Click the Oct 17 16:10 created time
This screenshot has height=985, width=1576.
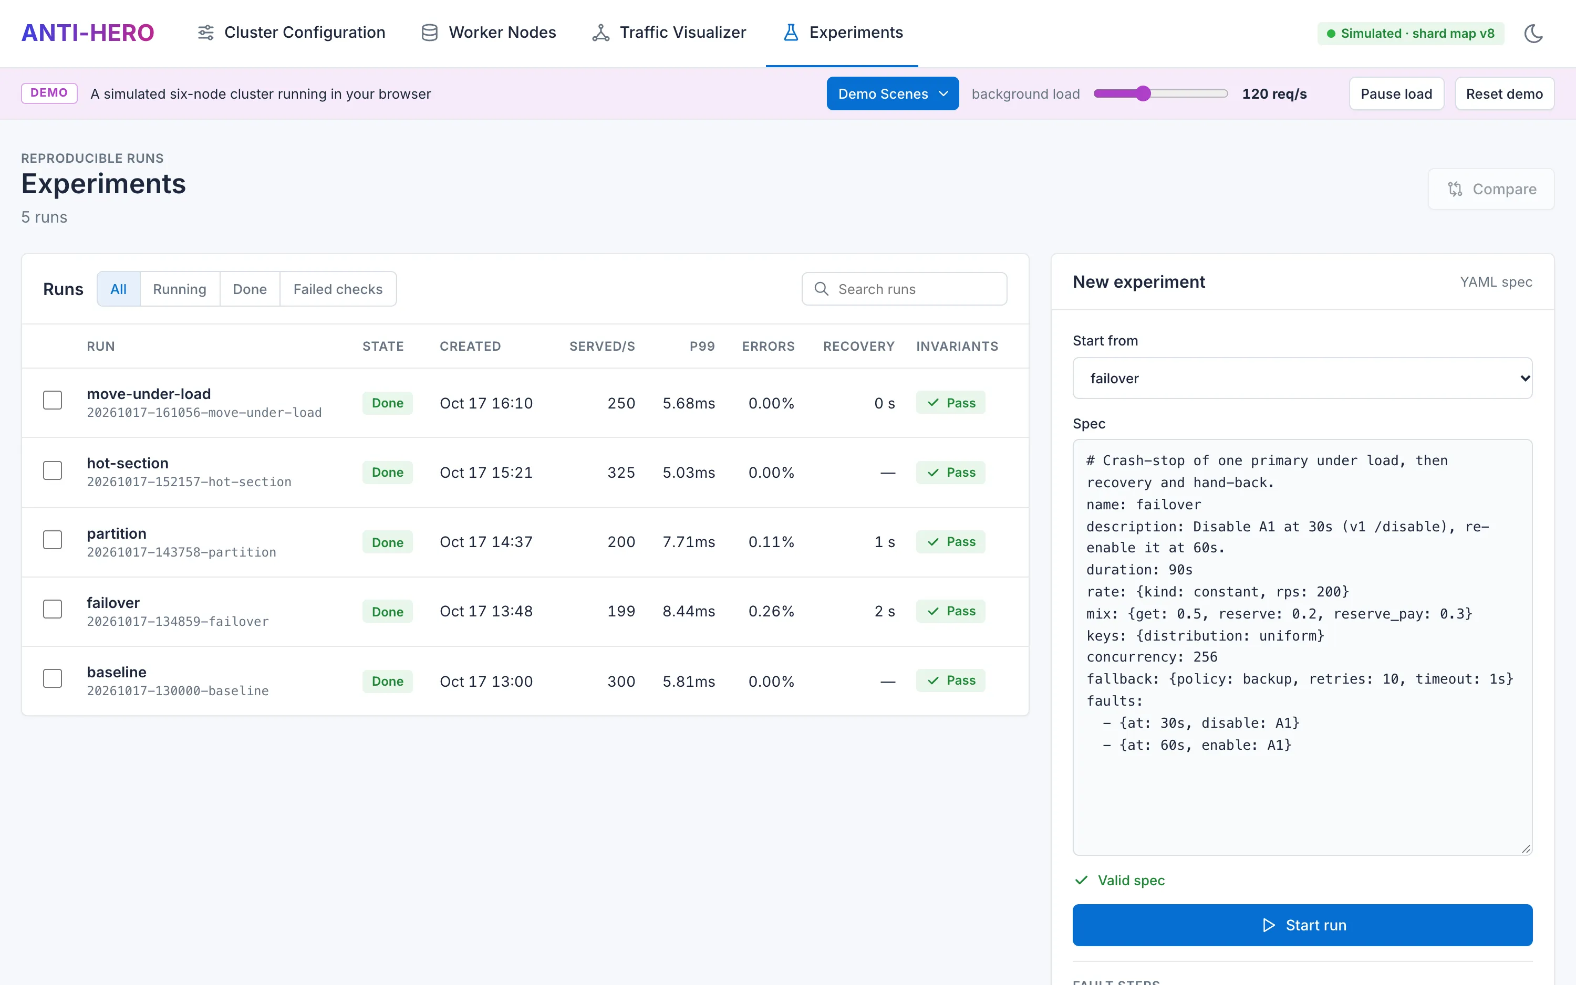point(486,403)
